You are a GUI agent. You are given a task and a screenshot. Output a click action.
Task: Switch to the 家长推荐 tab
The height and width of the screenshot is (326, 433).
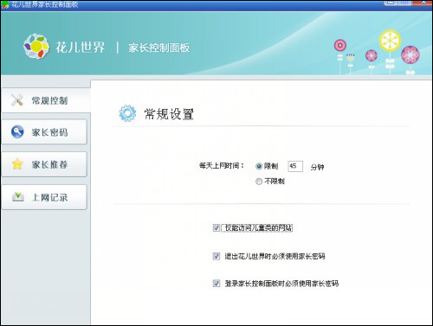[44, 164]
